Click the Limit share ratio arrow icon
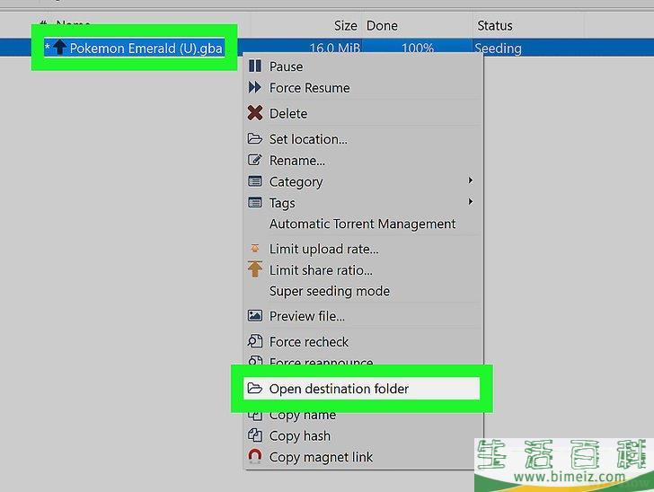 [254, 269]
